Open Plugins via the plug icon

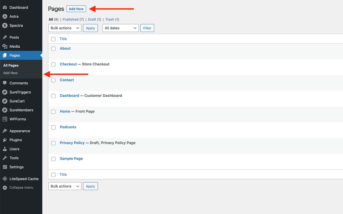(5, 140)
